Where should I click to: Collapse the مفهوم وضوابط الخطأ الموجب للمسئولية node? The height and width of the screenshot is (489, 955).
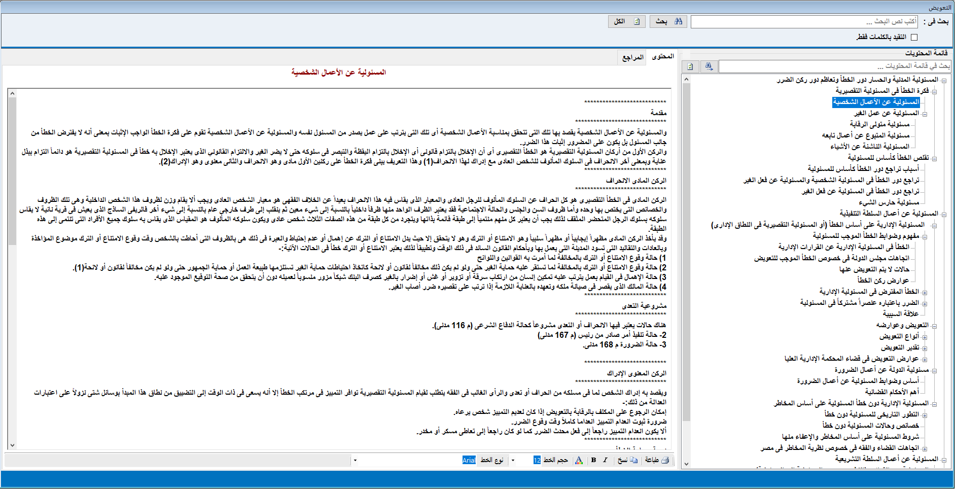coord(925,236)
